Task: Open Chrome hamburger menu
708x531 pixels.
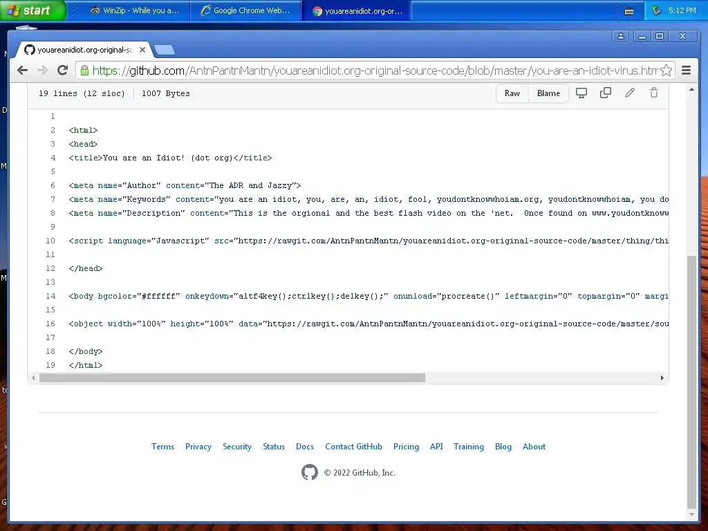Action: (x=686, y=70)
